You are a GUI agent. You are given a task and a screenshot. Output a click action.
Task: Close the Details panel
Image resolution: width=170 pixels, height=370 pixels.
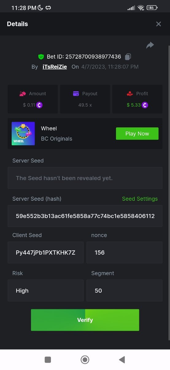click(158, 24)
